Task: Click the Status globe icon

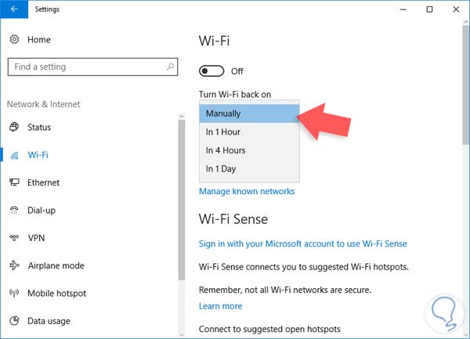Action: click(14, 128)
